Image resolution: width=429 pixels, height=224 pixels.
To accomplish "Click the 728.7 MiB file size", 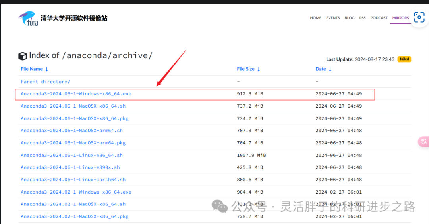I will [250, 216].
